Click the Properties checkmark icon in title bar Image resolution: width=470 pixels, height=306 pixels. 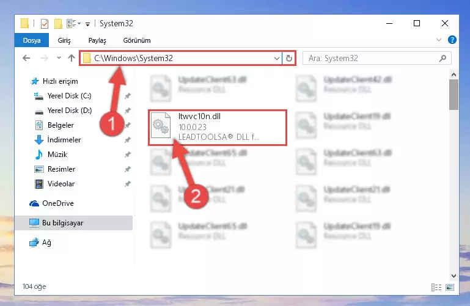(45, 23)
